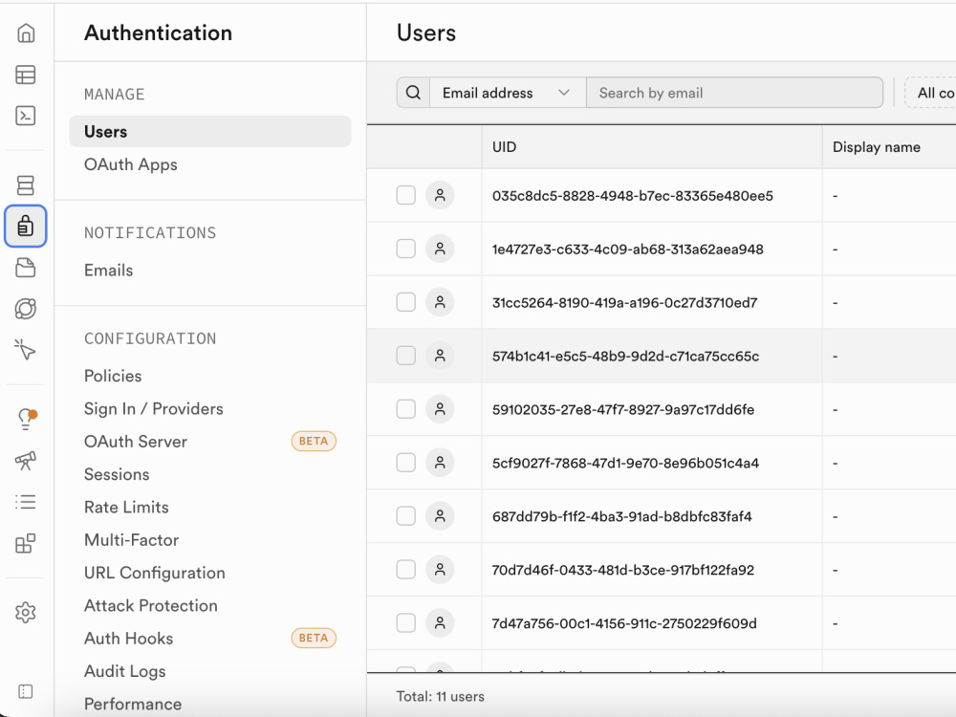Open the All columns dropdown
Screen dimensions: 956x717
(x=931, y=93)
